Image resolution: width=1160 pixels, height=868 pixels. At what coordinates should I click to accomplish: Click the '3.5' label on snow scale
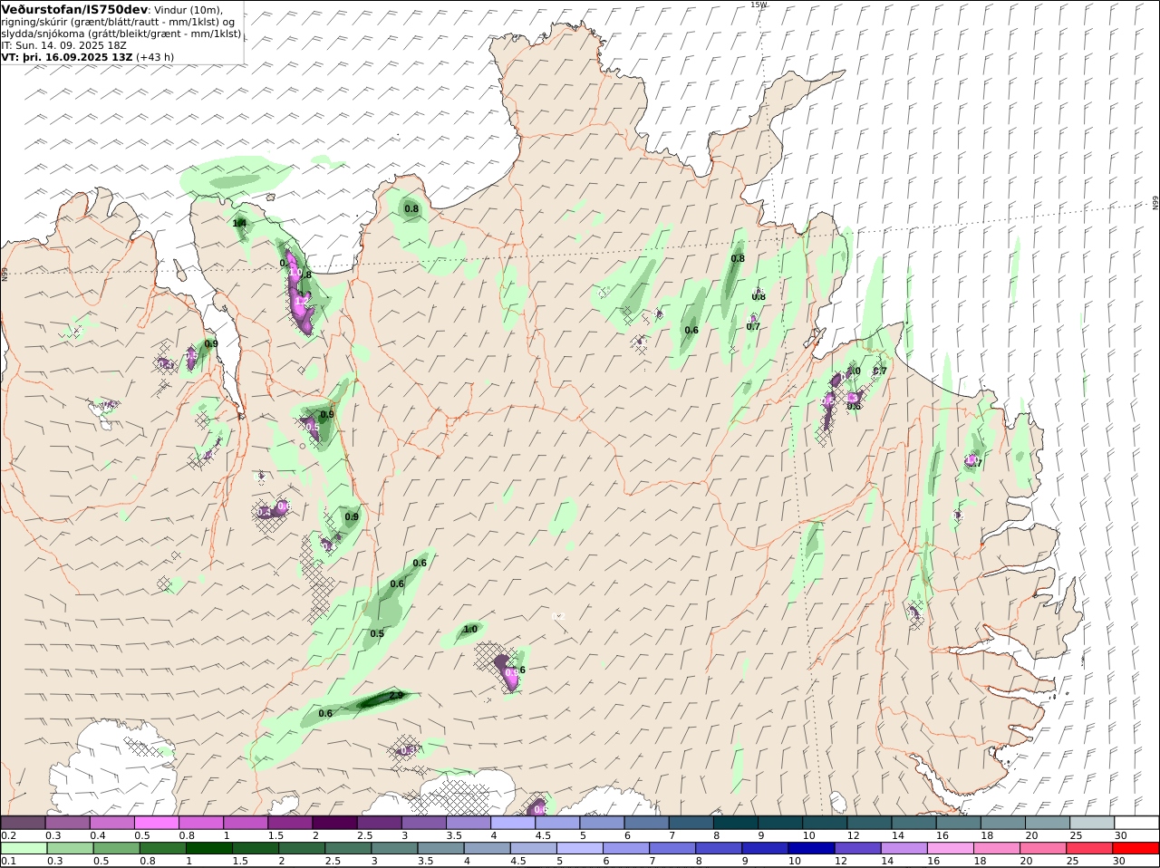[x=453, y=835]
